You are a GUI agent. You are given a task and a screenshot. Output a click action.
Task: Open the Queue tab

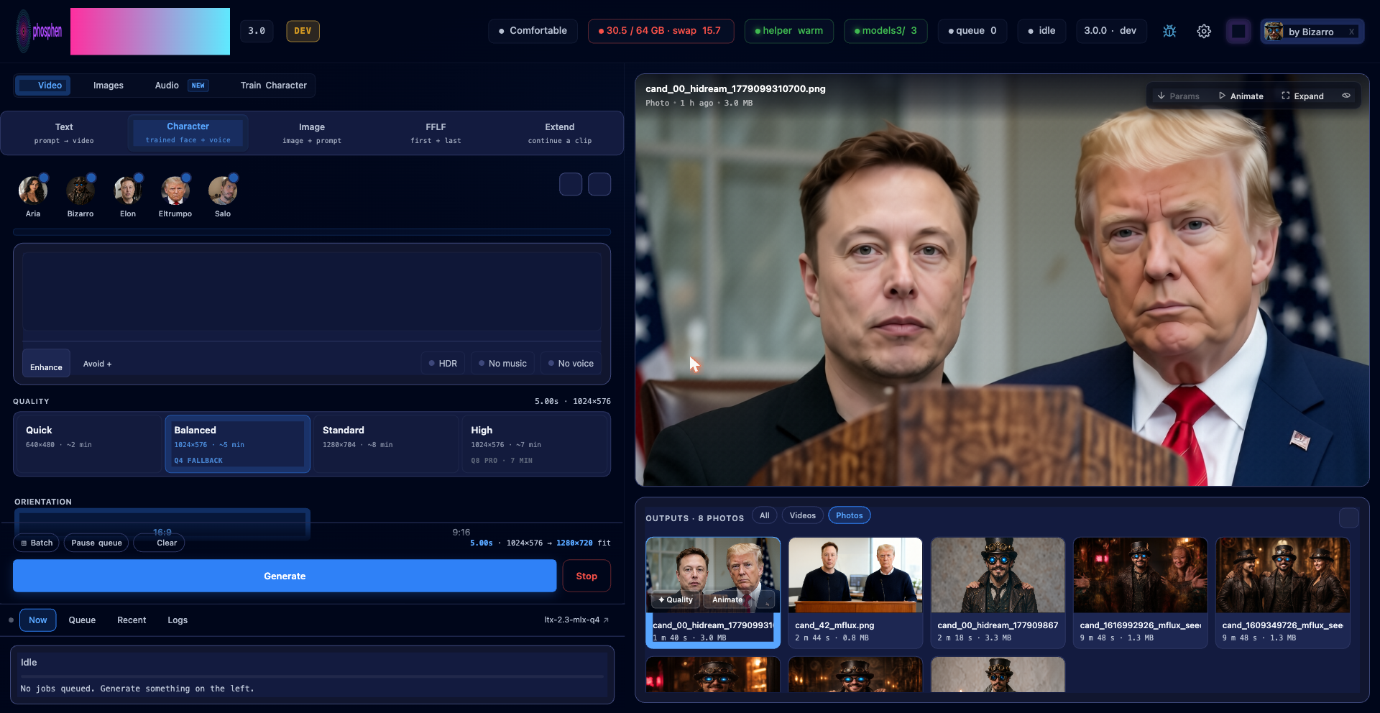point(82,620)
